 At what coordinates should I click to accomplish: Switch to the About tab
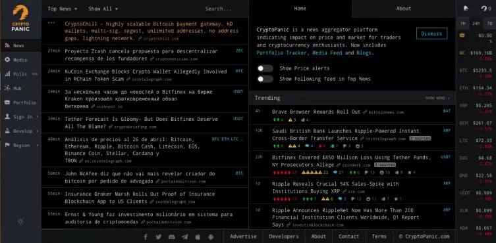[x=404, y=9]
